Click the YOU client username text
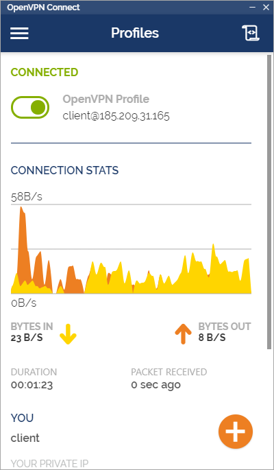 (x=25, y=438)
